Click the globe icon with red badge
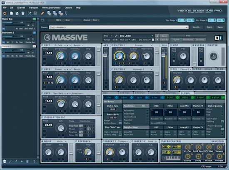The image size is (229, 170). (x=61, y=13)
